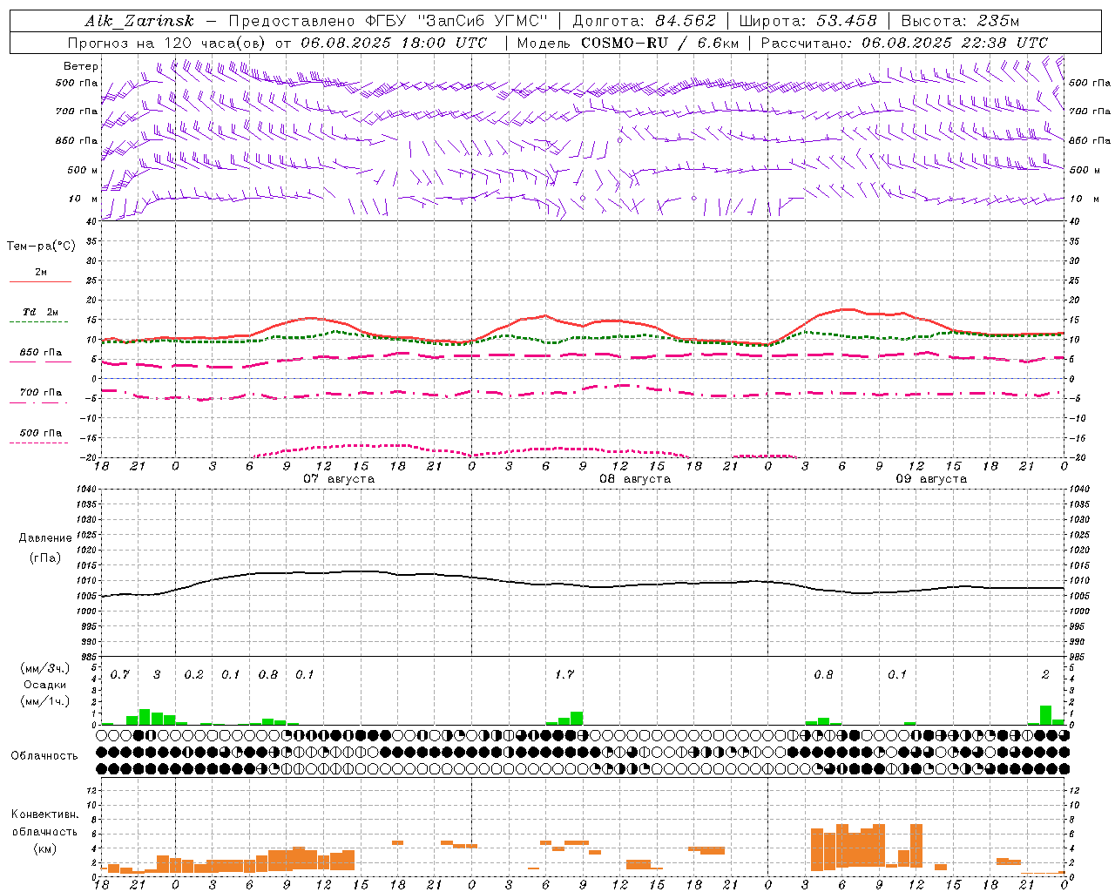Click the 'Ветер' wind panel label

(x=81, y=66)
